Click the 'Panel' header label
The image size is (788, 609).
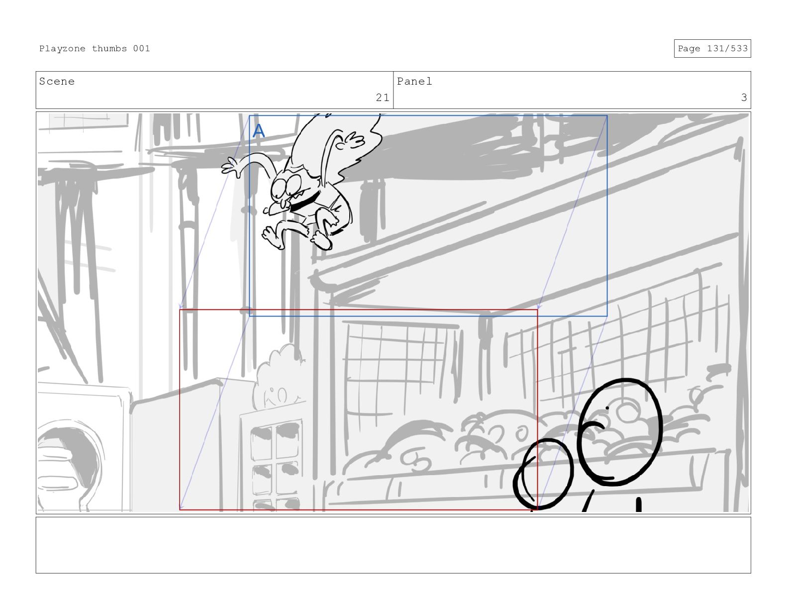tap(414, 81)
